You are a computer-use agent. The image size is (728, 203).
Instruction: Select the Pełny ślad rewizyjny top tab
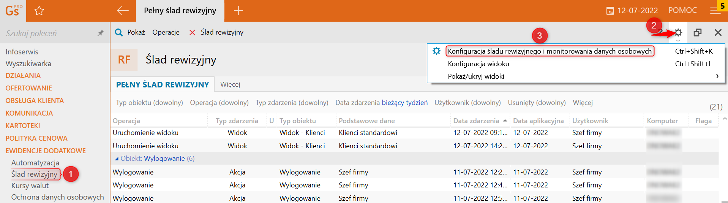click(x=180, y=11)
